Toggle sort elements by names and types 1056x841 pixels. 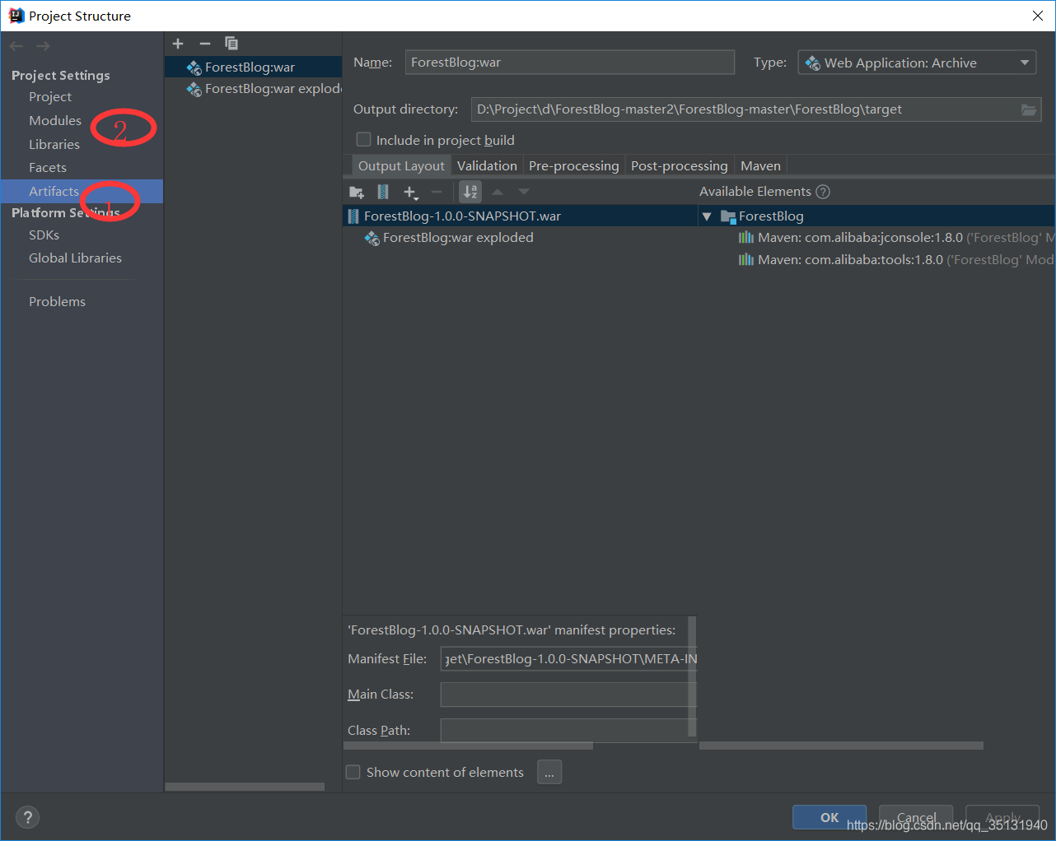470,192
